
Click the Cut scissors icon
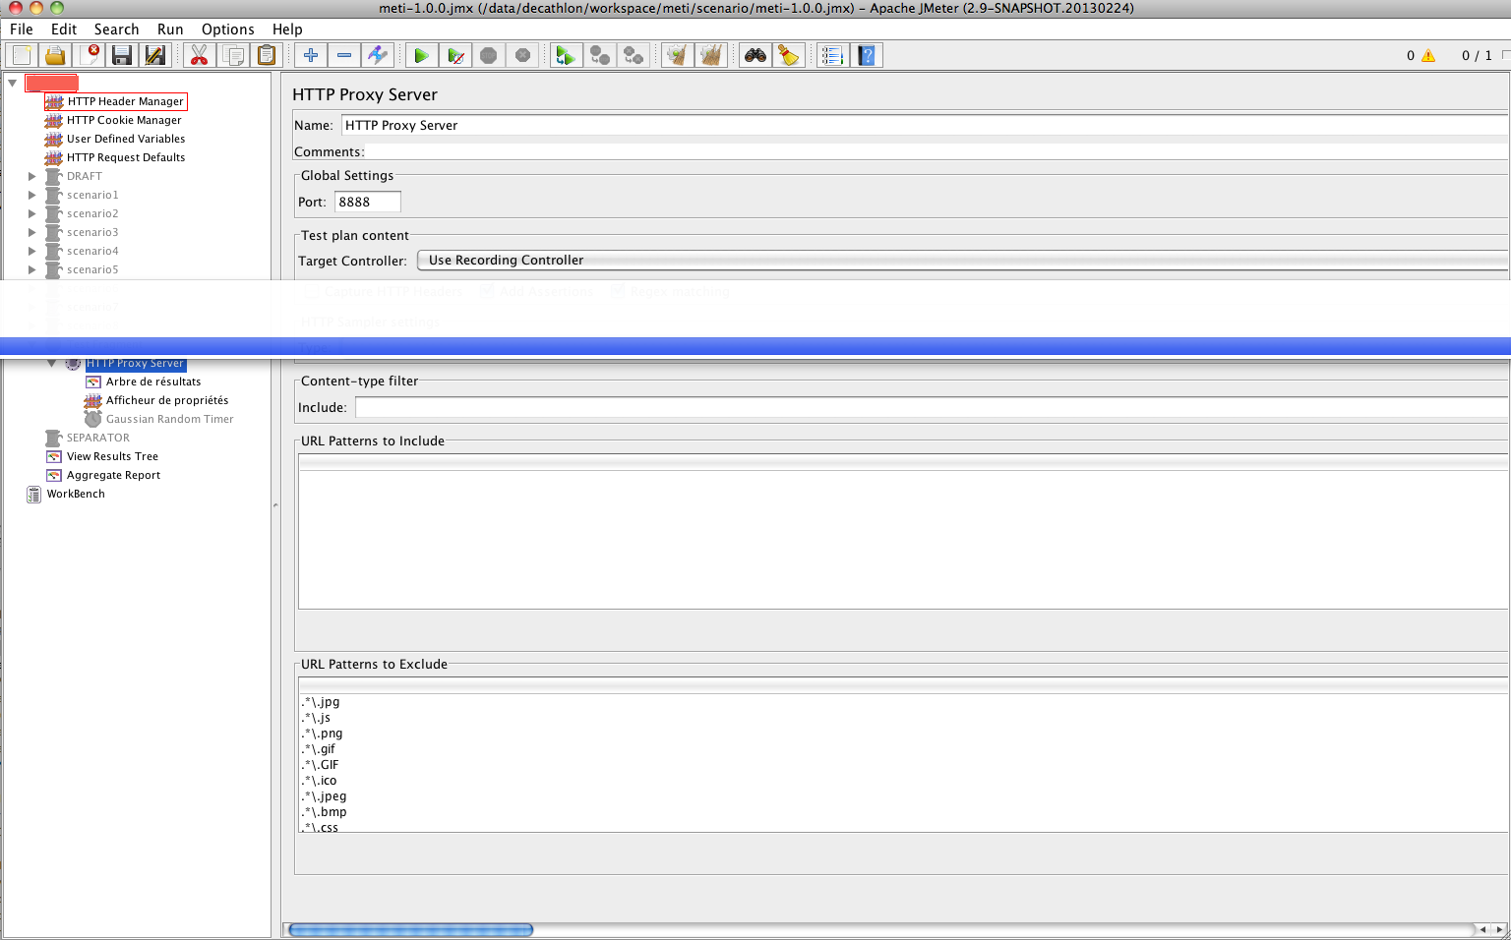pyautogui.click(x=200, y=55)
